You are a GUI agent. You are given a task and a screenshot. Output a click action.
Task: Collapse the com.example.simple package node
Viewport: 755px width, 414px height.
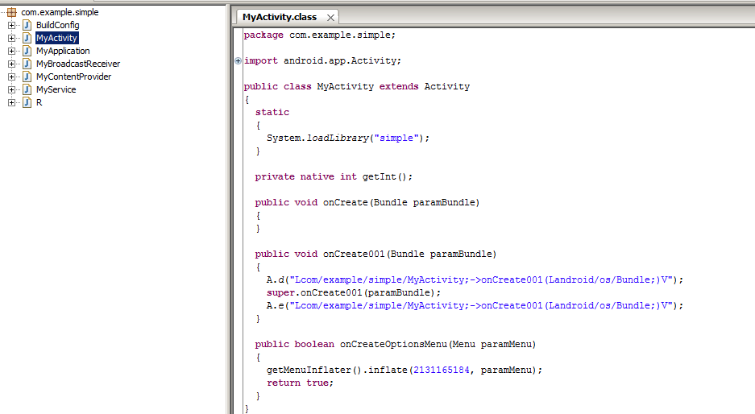coord(2,12)
